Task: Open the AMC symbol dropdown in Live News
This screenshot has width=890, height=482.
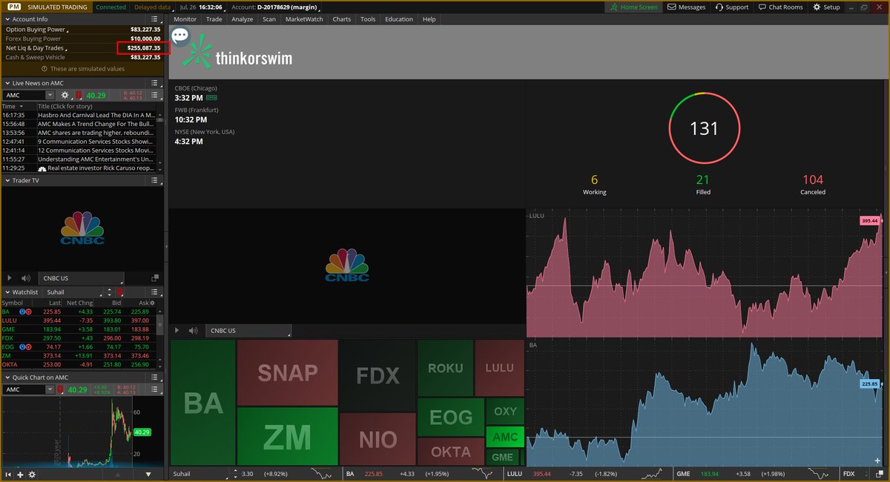Action: point(50,95)
